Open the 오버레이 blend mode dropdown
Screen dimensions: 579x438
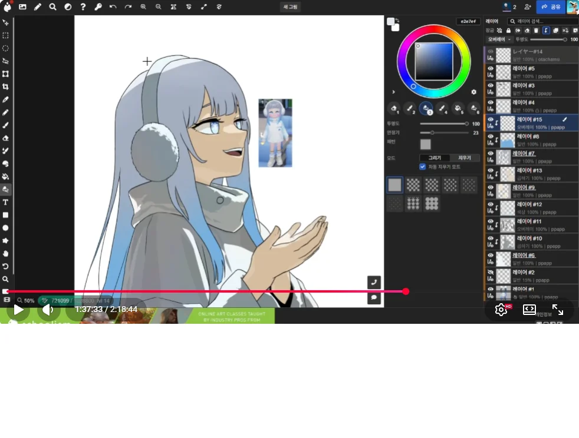tap(499, 39)
